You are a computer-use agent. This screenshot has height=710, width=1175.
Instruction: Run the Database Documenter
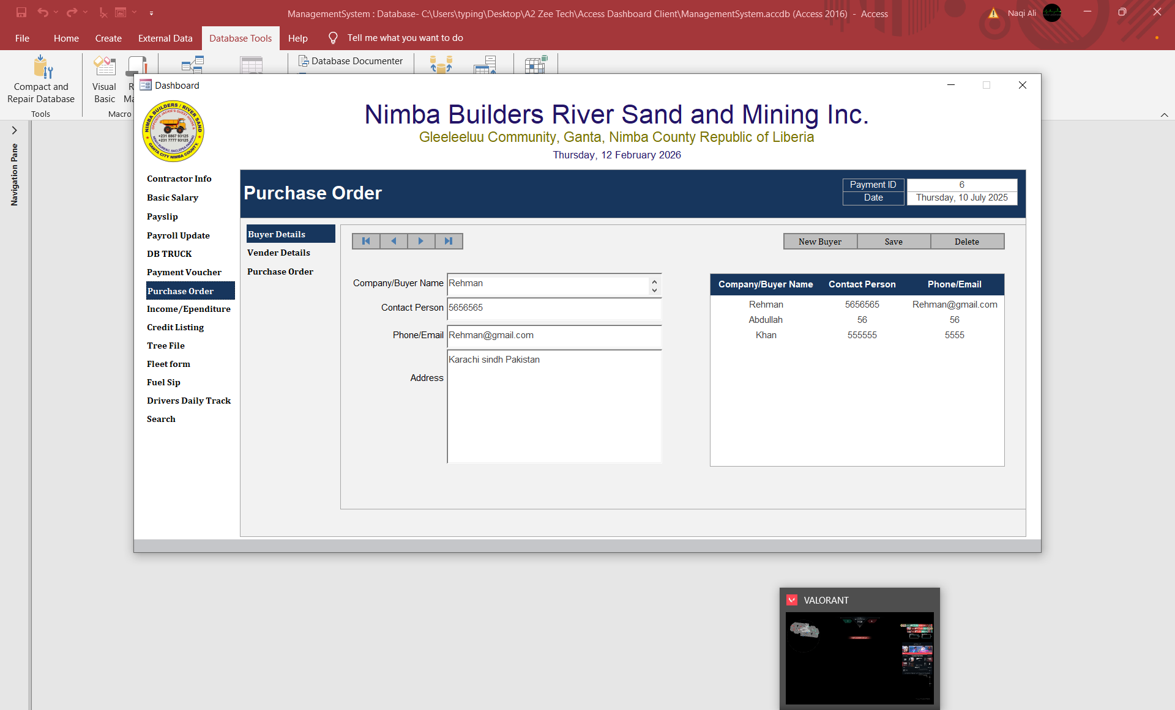point(351,61)
